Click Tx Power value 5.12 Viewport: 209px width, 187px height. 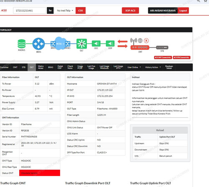37,84
